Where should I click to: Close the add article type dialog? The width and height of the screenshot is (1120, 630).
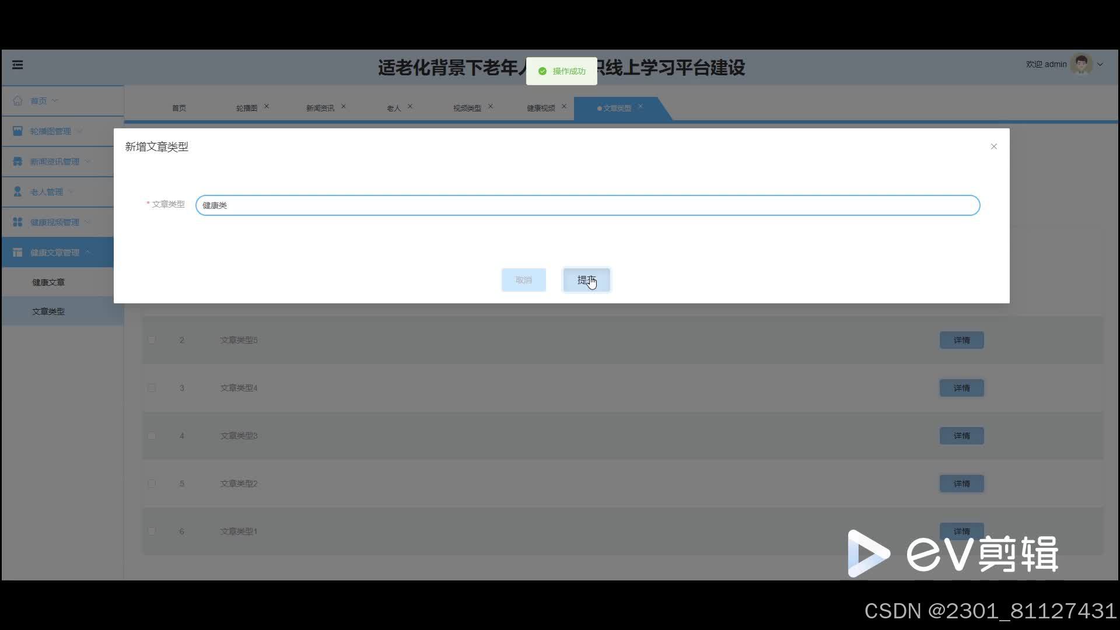pos(993,146)
